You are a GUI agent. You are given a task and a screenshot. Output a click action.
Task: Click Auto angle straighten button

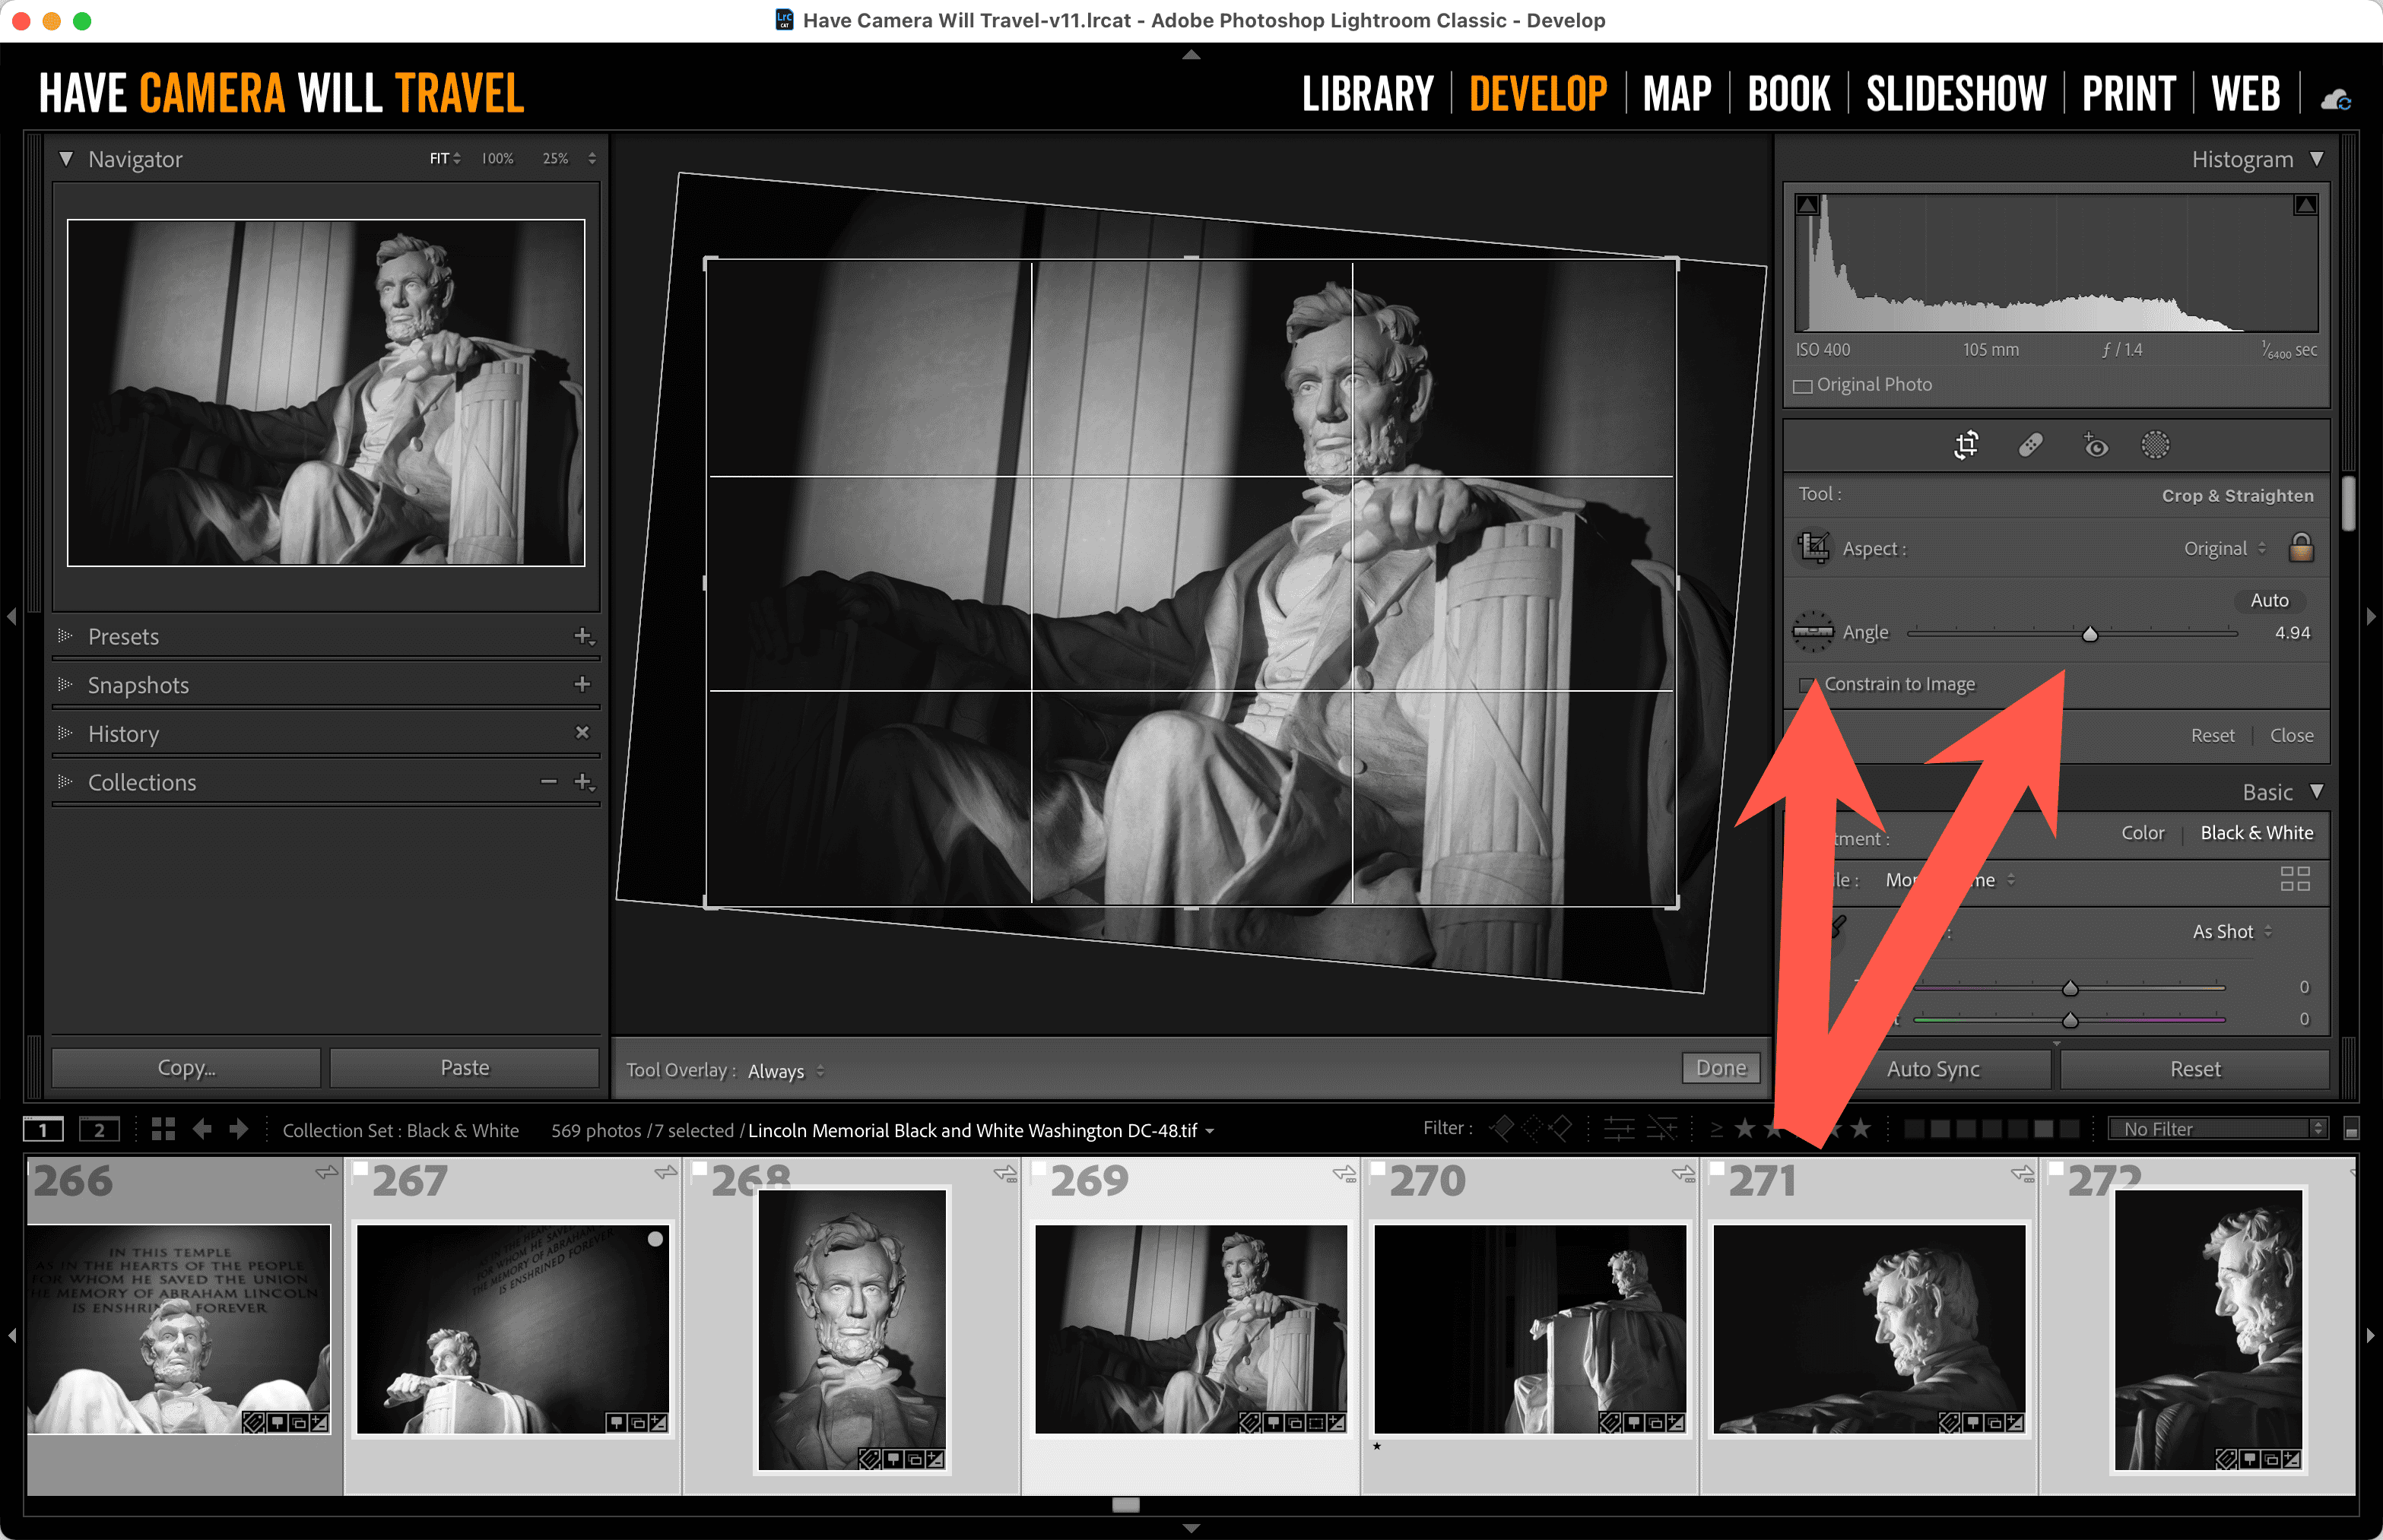pos(2269,600)
